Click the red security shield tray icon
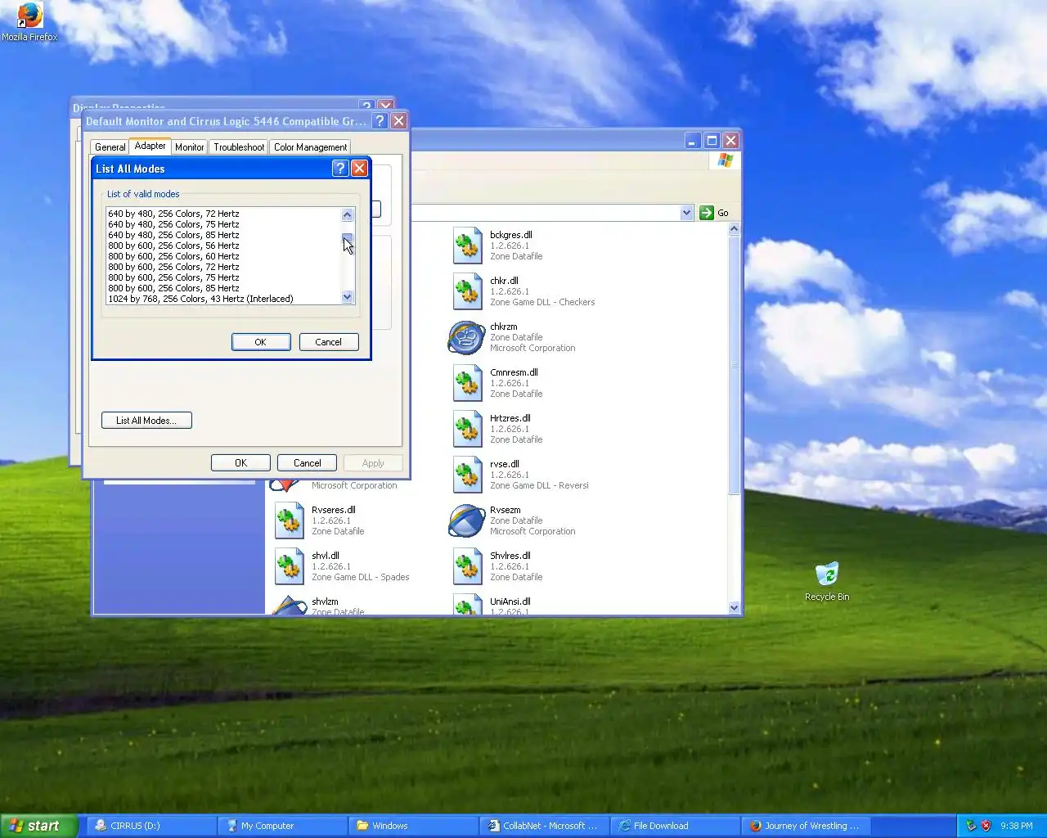This screenshot has height=838, width=1047. point(986,826)
